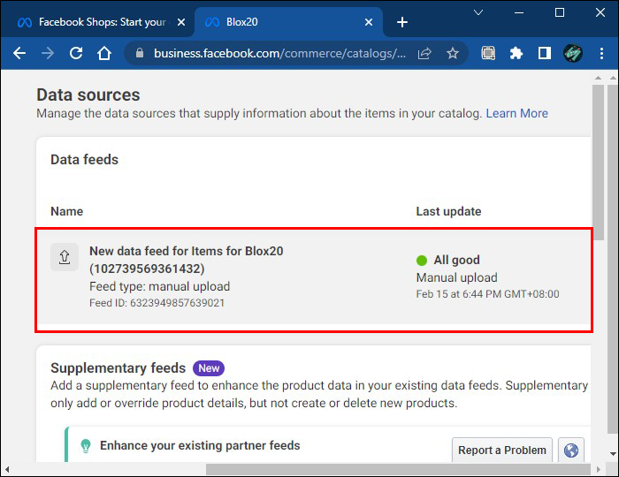This screenshot has width=619, height=477.
Task: Close the Facebook Shops tab
Action: click(x=181, y=22)
